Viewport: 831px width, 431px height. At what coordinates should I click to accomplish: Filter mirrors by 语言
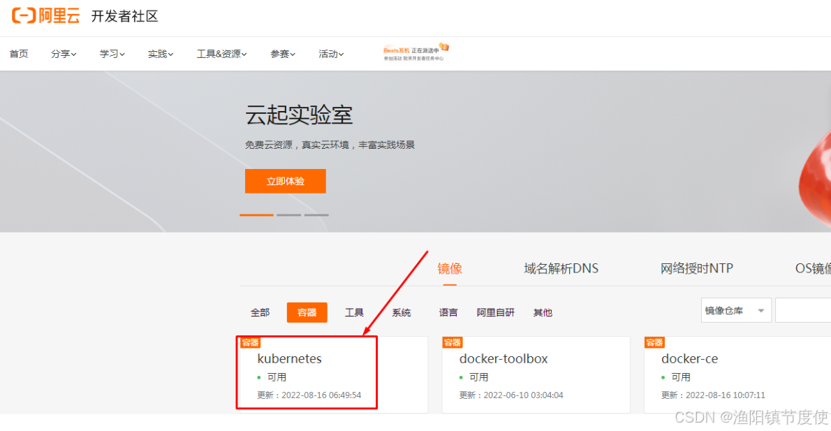click(448, 313)
